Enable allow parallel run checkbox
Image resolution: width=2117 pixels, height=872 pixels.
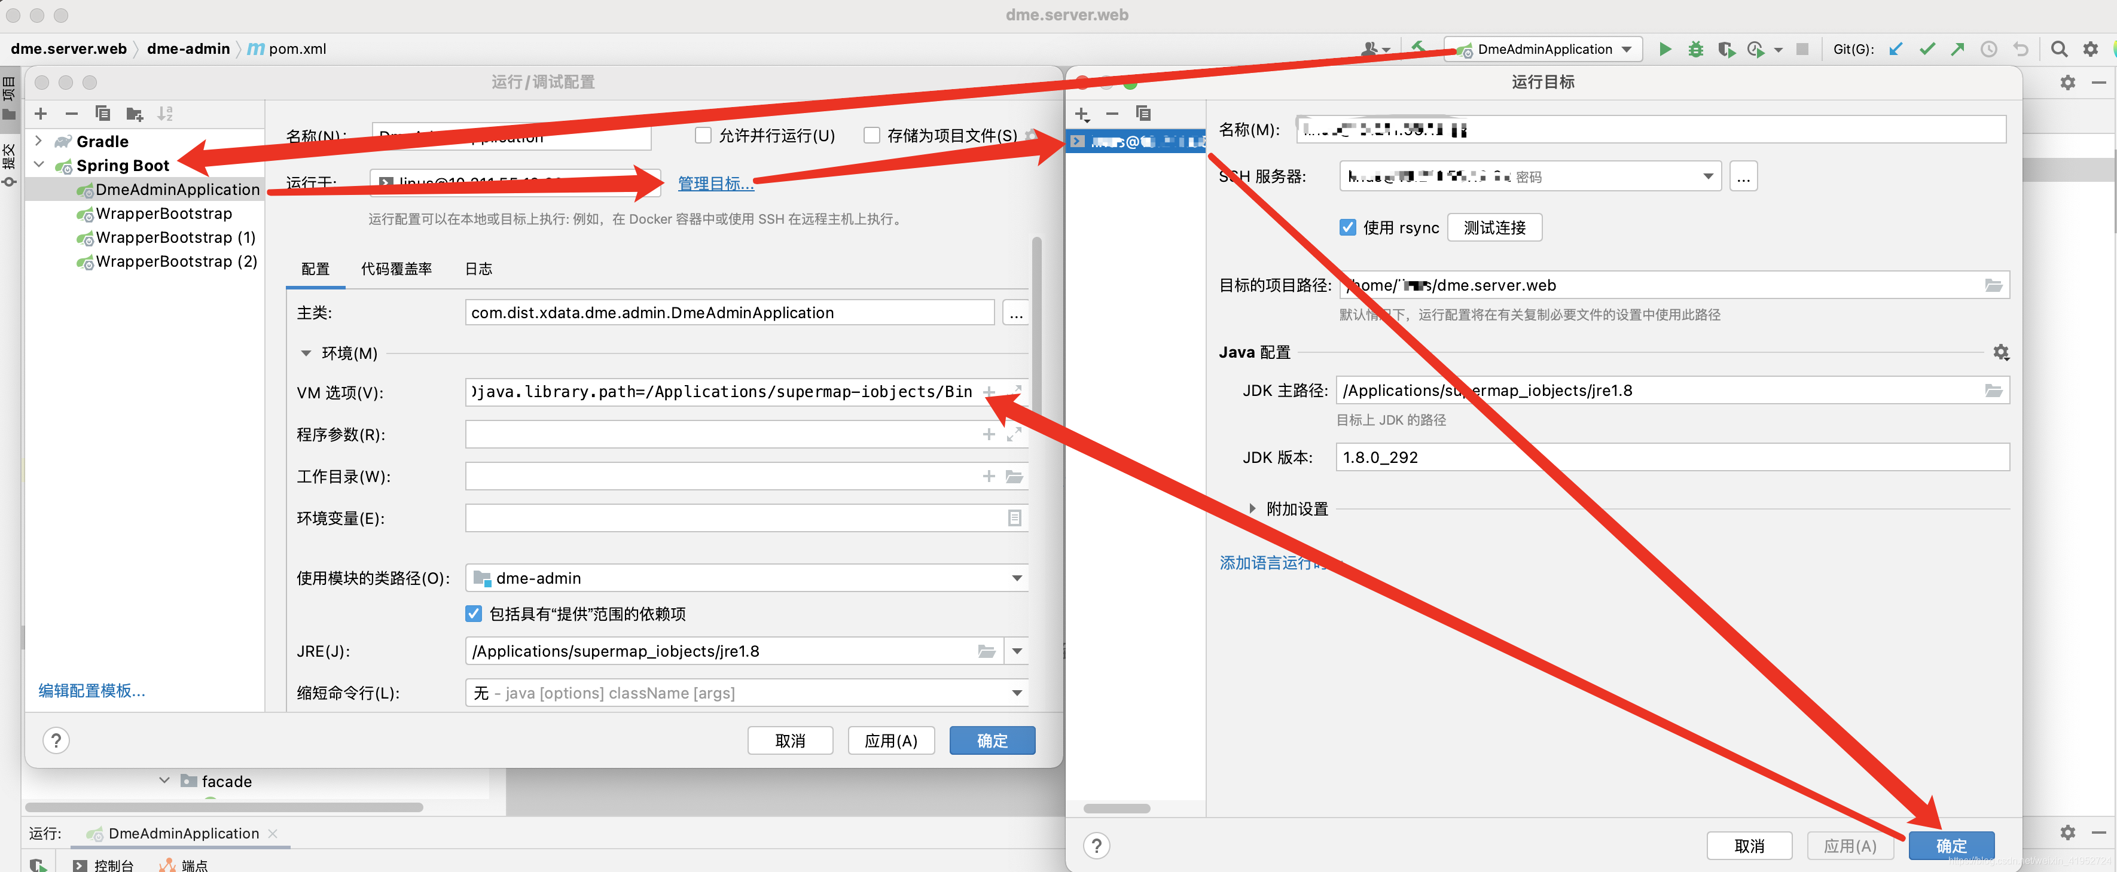coord(703,136)
